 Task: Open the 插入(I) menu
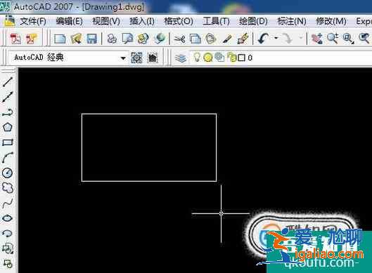click(x=142, y=22)
